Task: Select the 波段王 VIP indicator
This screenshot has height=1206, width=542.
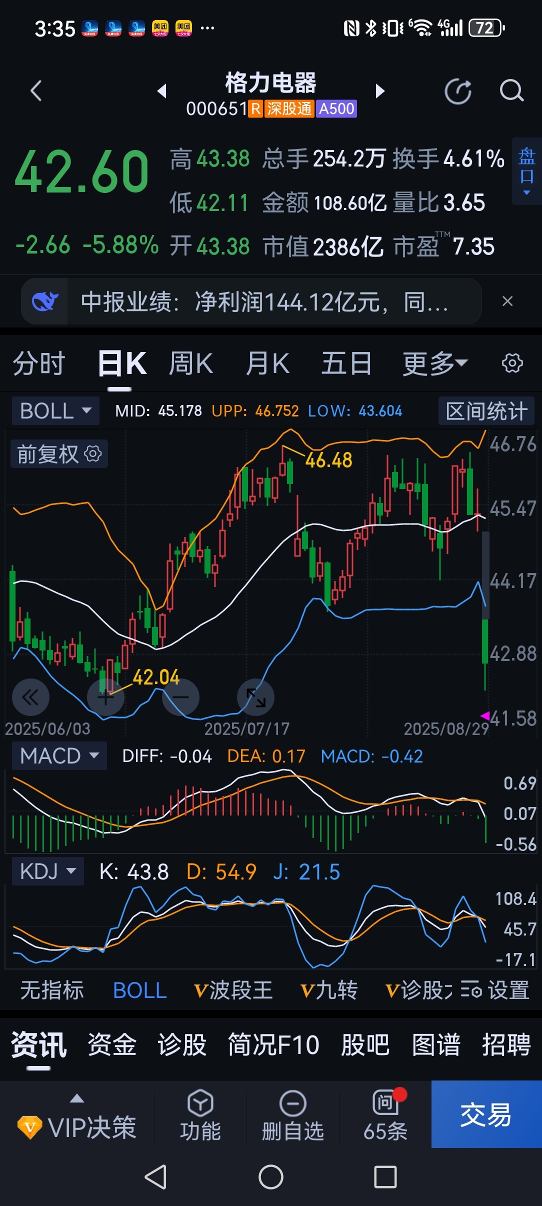Action: pos(233,990)
